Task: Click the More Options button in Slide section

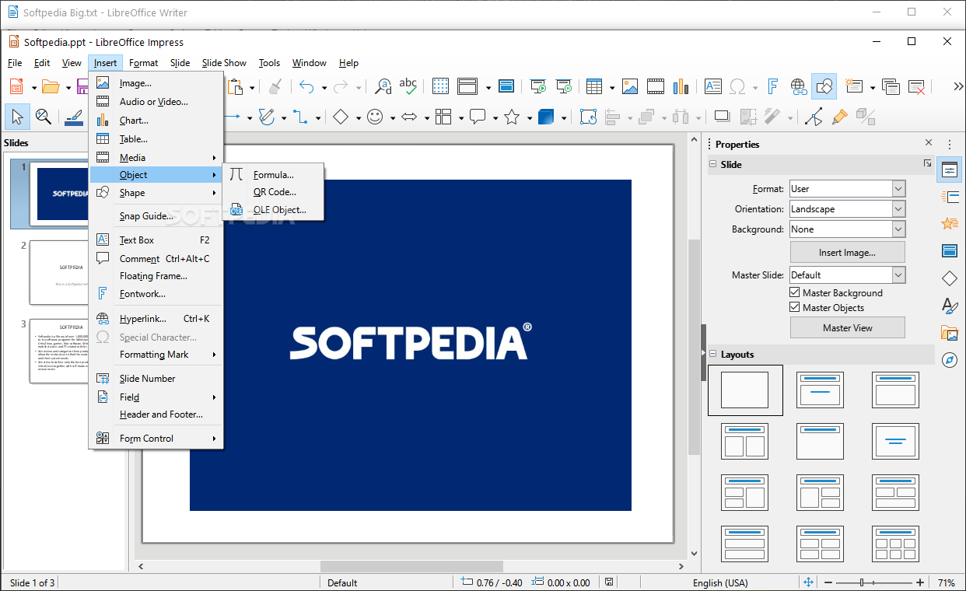Action: (x=927, y=163)
